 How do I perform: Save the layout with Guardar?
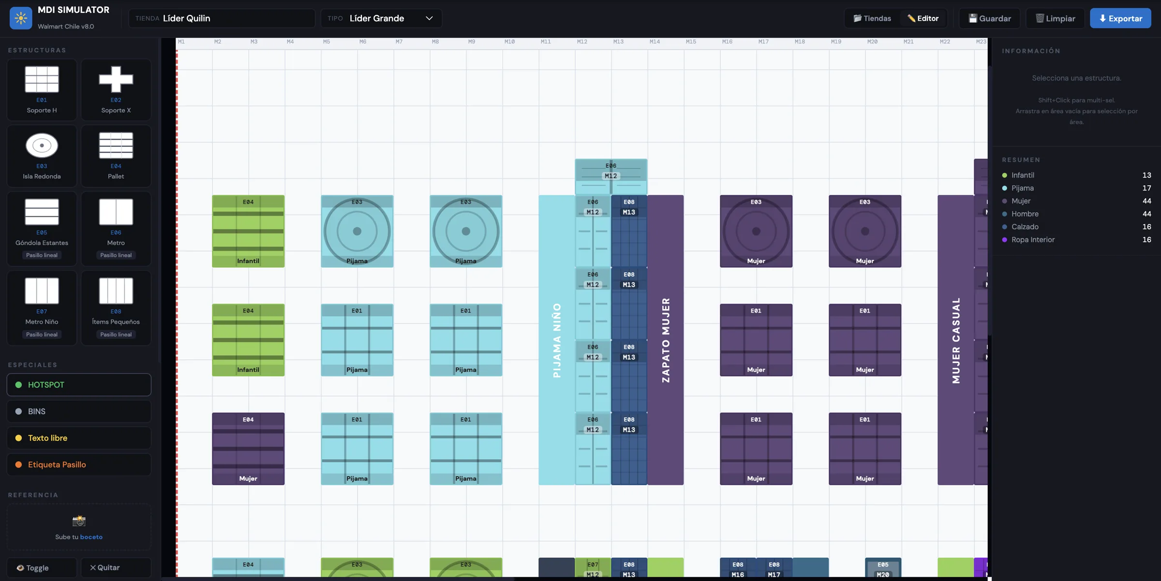pyautogui.click(x=989, y=18)
